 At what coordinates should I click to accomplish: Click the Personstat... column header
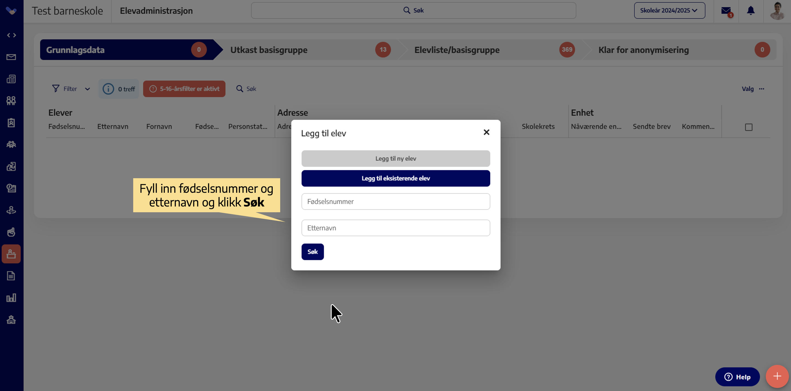point(248,127)
